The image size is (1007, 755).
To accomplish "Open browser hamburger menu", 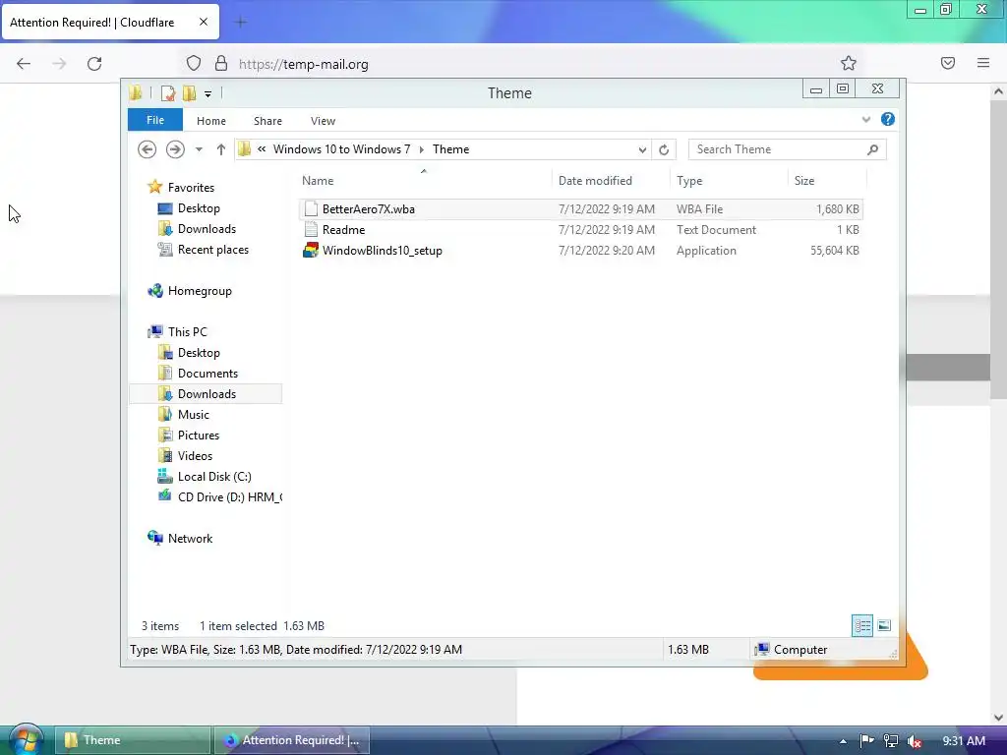I will pyautogui.click(x=983, y=63).
